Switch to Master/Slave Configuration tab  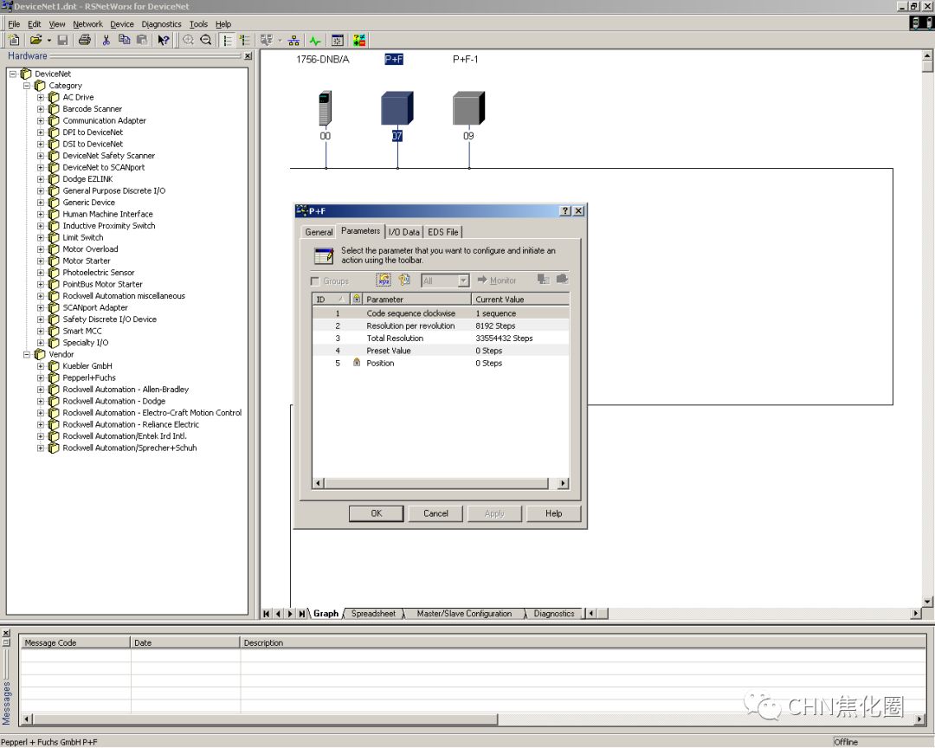pyautogui.click(x=464, y=613)
